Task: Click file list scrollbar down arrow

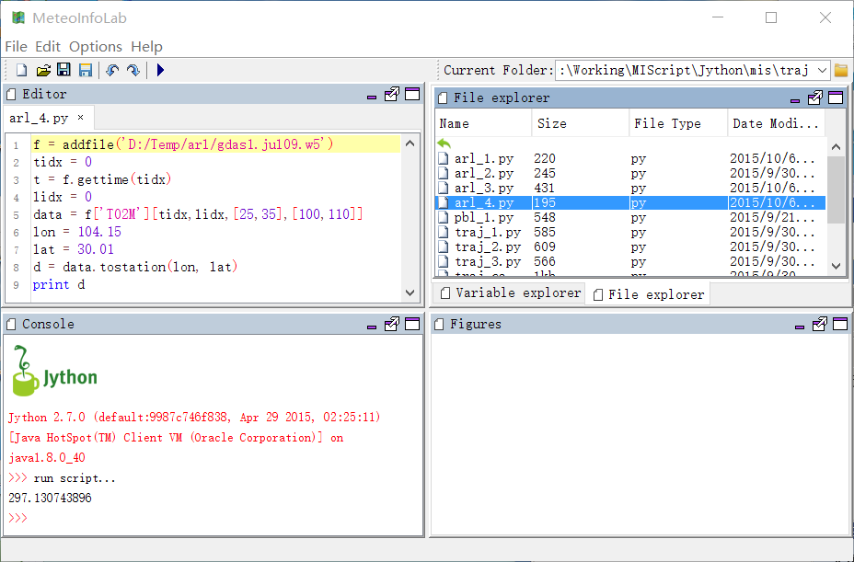Action: [836, 266]
